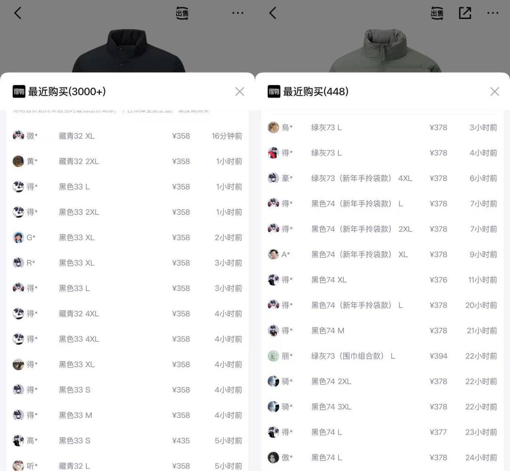Tap 出售 sell icon on left screen

click(x=182, y=13)
